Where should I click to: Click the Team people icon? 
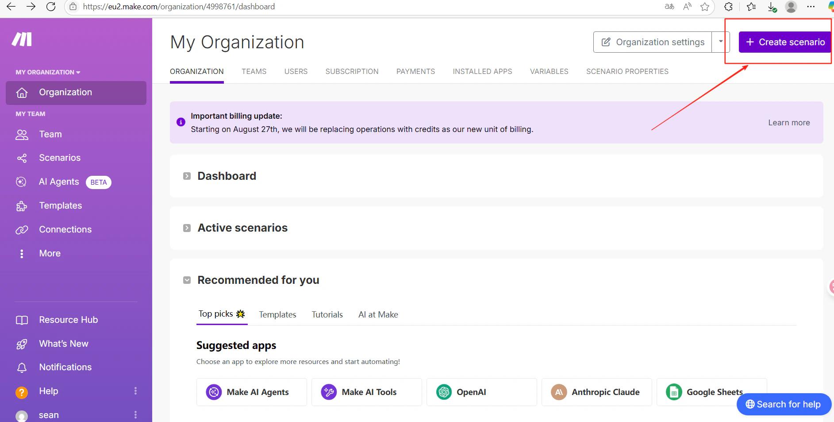tap(22, 135)
